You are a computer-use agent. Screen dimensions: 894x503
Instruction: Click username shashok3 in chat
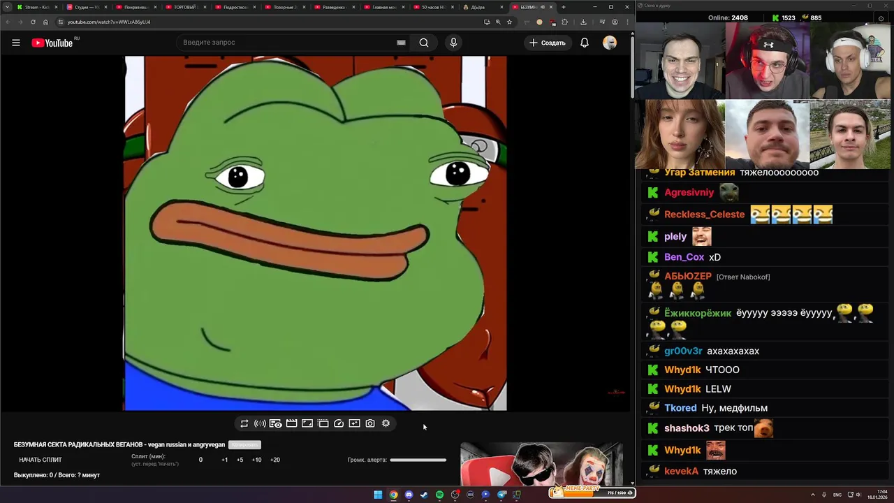pos(687,428)
